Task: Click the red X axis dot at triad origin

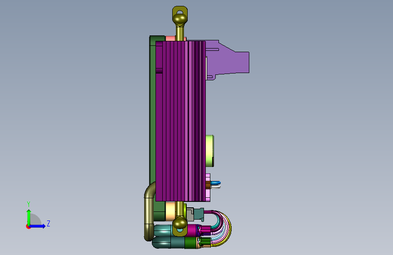Action: 28,226
